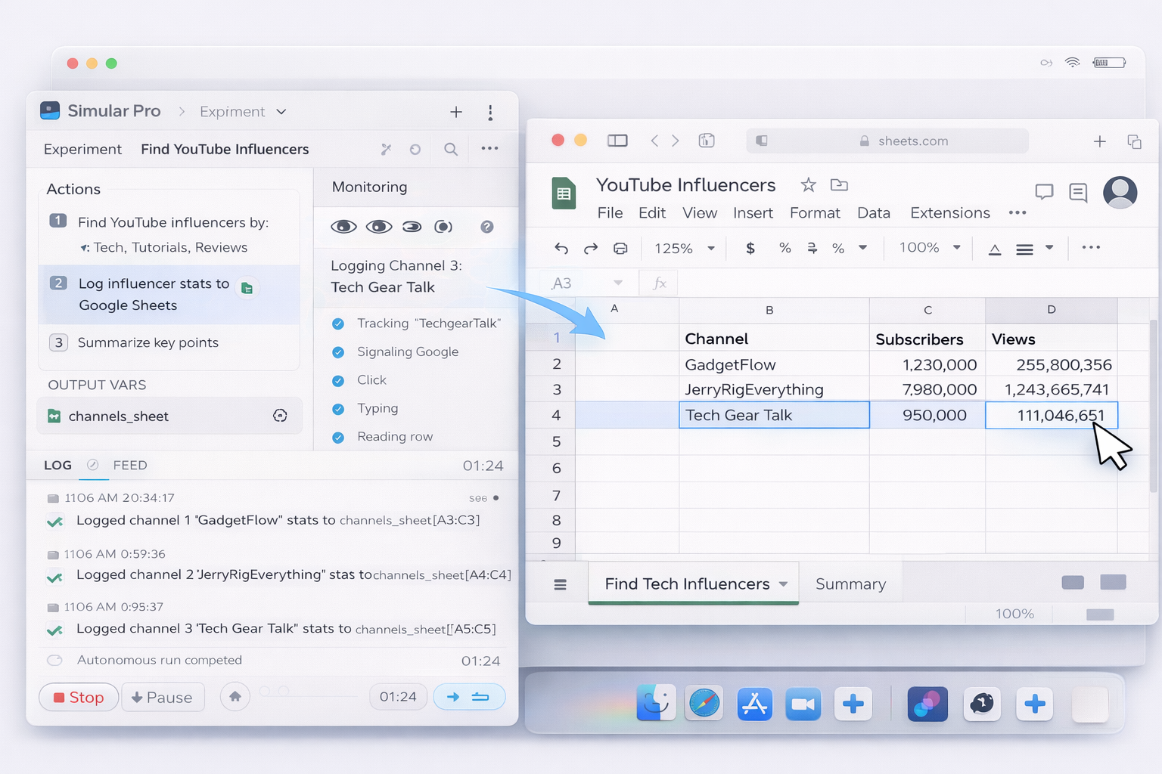The image size is (1162, 774).
Task: Open the Insert menu in Sheets
Action: tap(753, 213)
